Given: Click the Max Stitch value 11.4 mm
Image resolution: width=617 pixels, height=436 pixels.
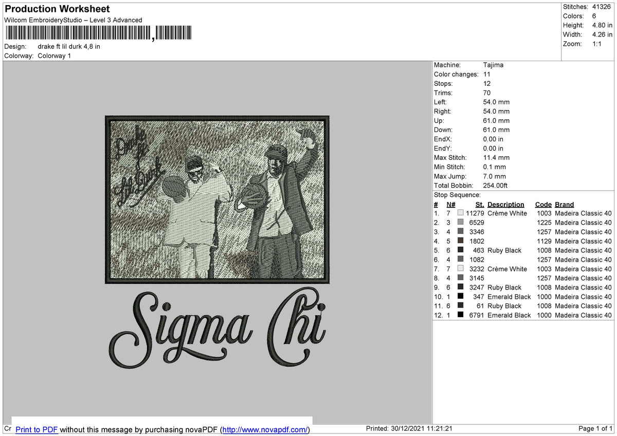Looking at the screenshot, I should click(497, 157).
